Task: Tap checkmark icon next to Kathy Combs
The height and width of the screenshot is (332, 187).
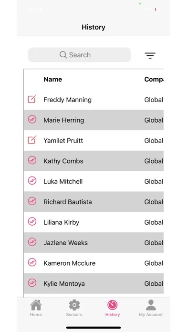Action: click(32, 160)
